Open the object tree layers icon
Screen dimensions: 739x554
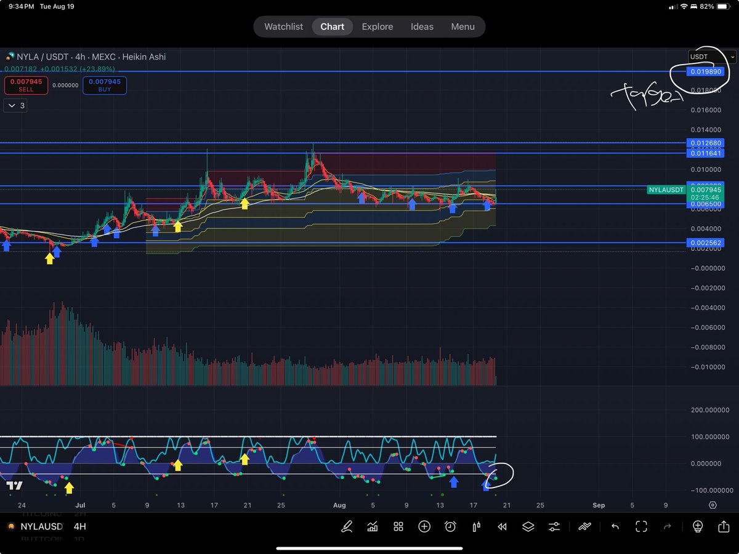[528, 527]
